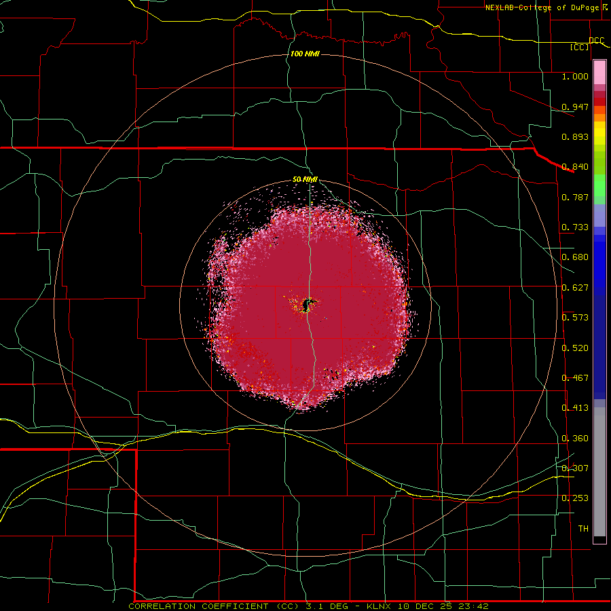The width and height of the screenshot is (611, 611).
Task: Select the gray color scale segment
Action: (599, 472)
